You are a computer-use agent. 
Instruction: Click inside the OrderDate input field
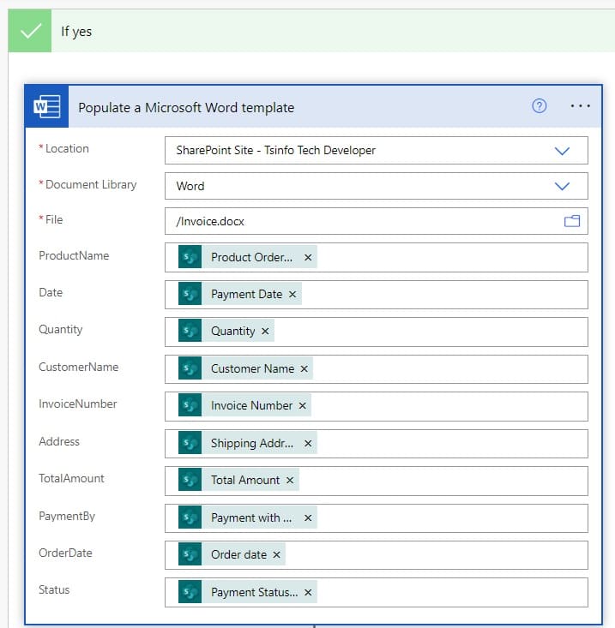point(376,555)
